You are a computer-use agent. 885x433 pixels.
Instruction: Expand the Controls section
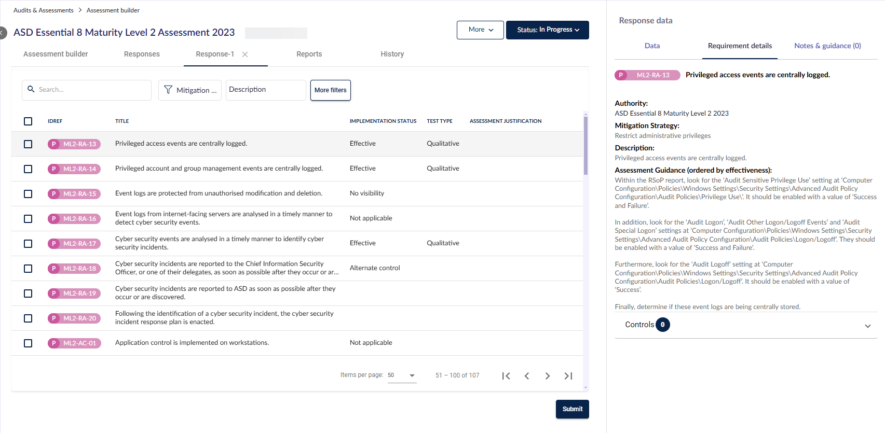[x=746, y=325]
